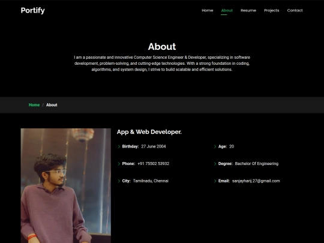Viewport: 324px width, 243px height.
Task: Click the Age label
Action: point(223,146)
